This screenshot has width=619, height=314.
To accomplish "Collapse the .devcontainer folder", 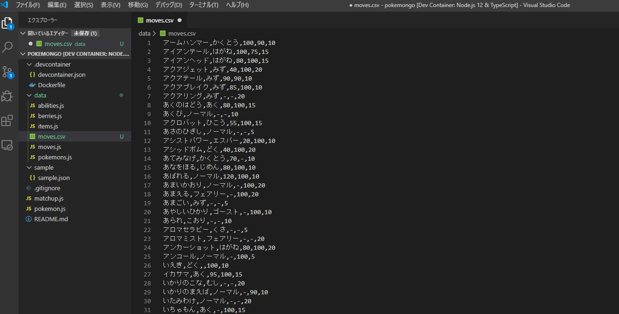I will click(75, 64).
